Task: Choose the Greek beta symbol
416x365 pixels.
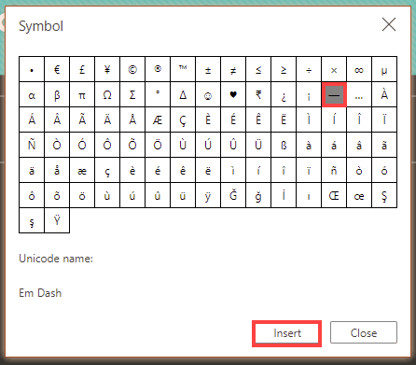Action: tap(57, 94)
